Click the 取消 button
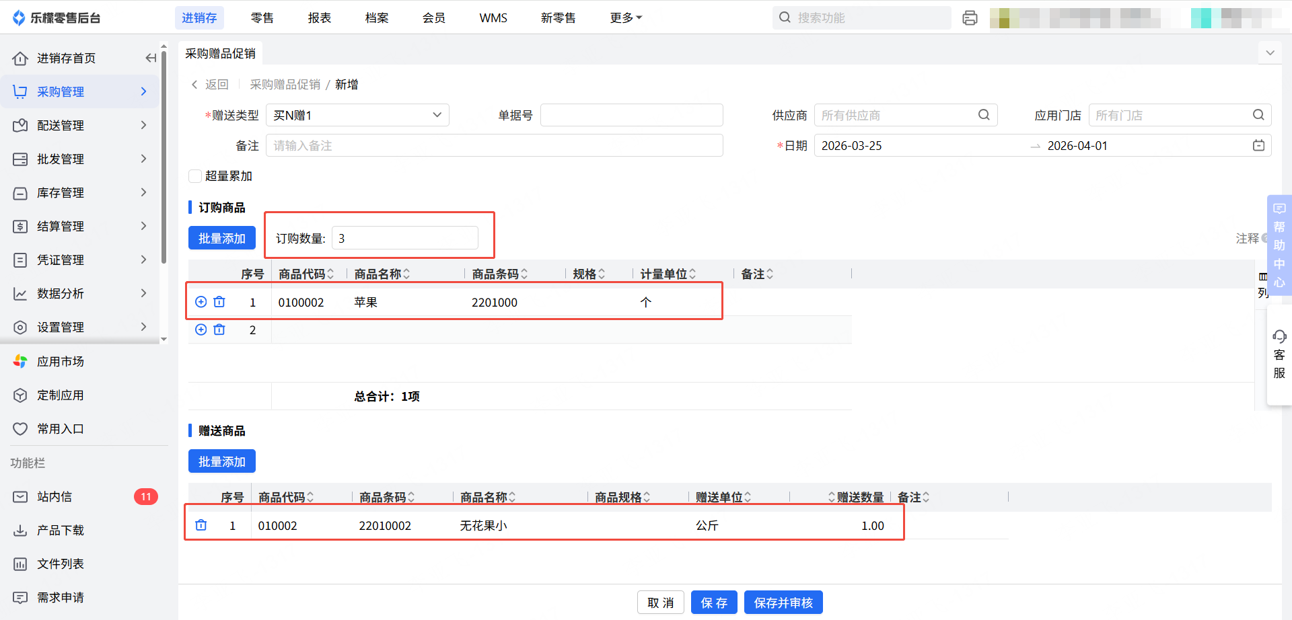The height and width of the screenshot is (620, 1292). pyautogui.click(x=661, y=603)
